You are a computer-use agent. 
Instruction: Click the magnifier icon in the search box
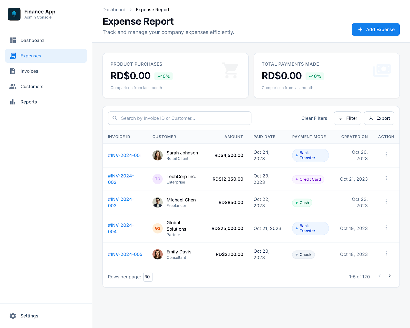click(115, 118)
